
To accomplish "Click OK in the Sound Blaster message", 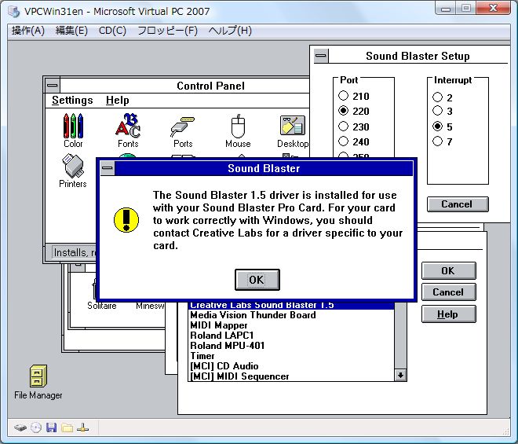I will click(x=257, y=280).
